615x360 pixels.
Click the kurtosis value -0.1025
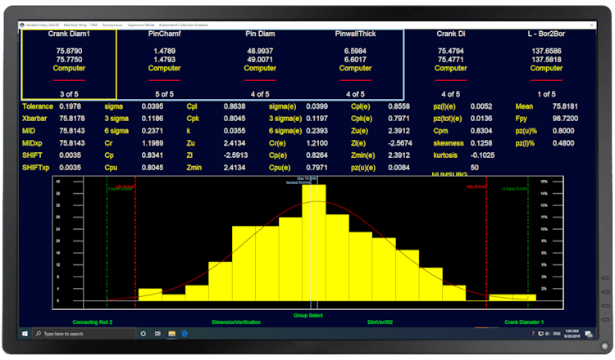(482, 155)
